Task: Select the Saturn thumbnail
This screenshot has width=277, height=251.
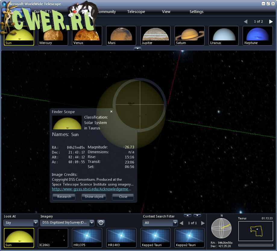Action: pos(189,36)
